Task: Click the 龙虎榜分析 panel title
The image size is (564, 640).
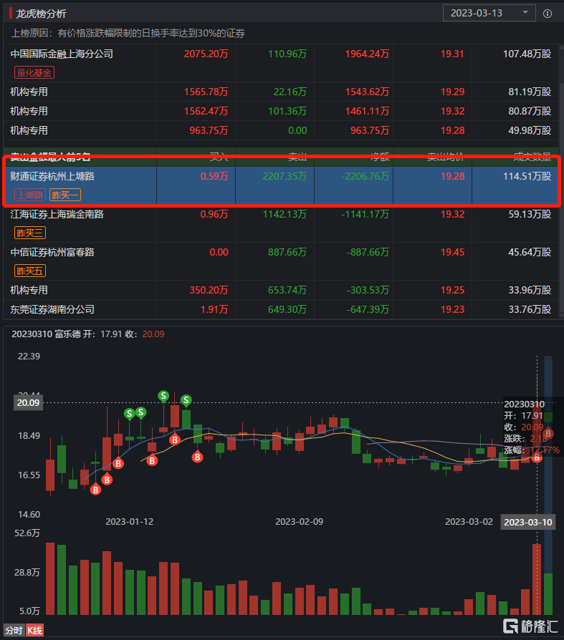Action: (x=41, y=14)
